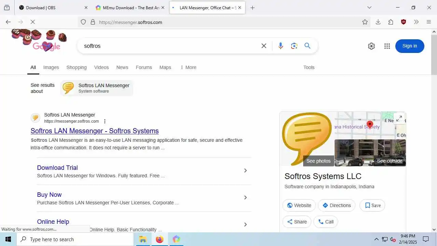Show hidden system tray icons
437x246 pixels.
[376, 239]
